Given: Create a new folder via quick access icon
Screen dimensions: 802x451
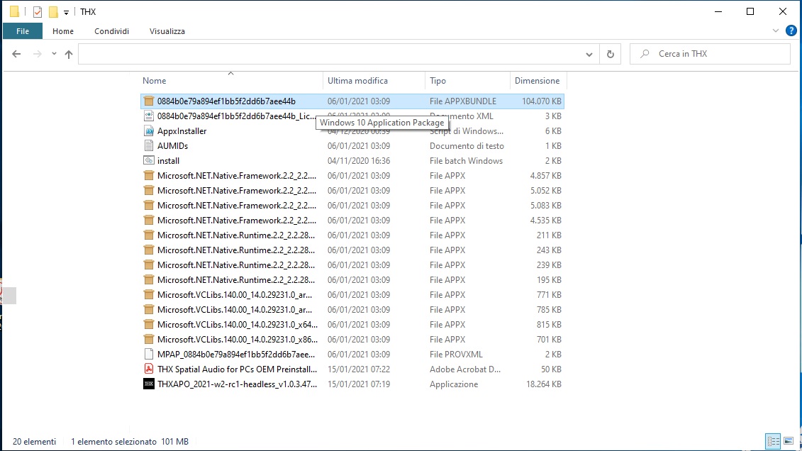Looking at the screenshot, I should [x=53, y=12].
